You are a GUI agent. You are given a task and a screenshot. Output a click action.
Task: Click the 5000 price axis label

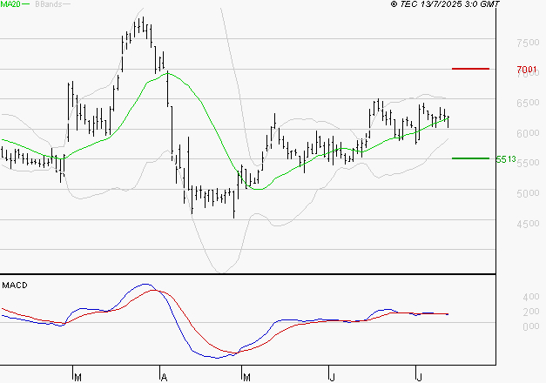[x=529, y=193]
